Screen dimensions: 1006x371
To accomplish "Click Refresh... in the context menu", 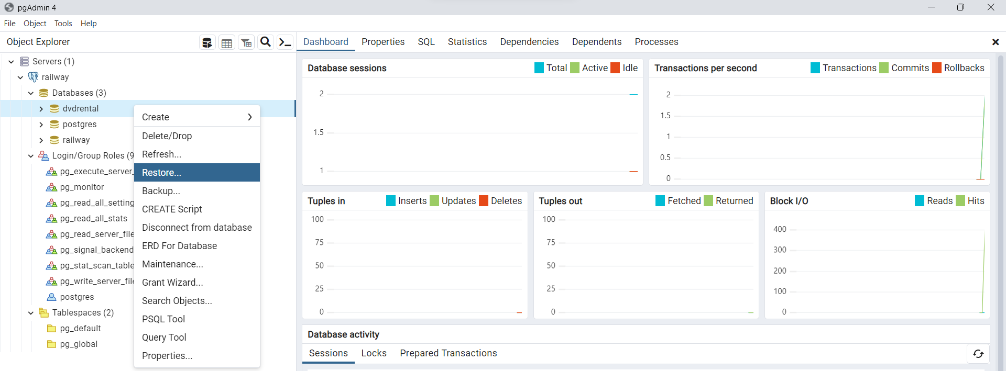I will click(197, 154).
